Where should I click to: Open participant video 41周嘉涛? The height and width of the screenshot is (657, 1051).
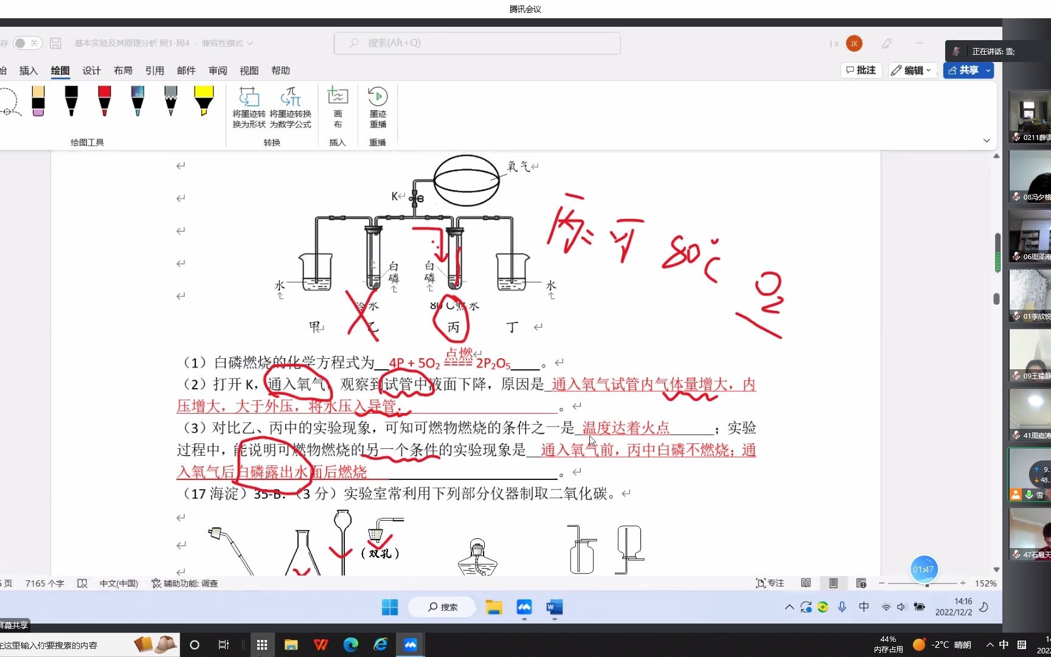1030,415
